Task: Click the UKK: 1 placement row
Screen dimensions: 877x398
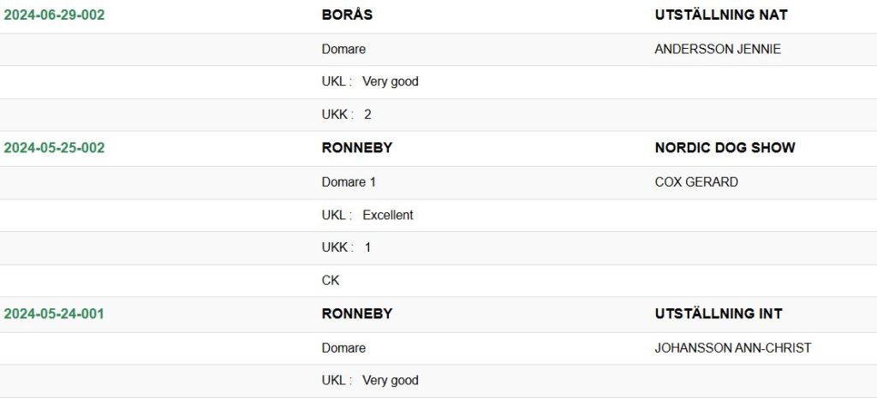Action: pos(347,247)
